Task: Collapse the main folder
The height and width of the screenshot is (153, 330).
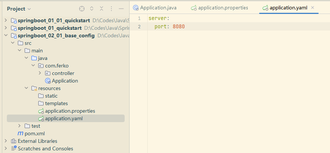Action: click(x=19, y=50)
